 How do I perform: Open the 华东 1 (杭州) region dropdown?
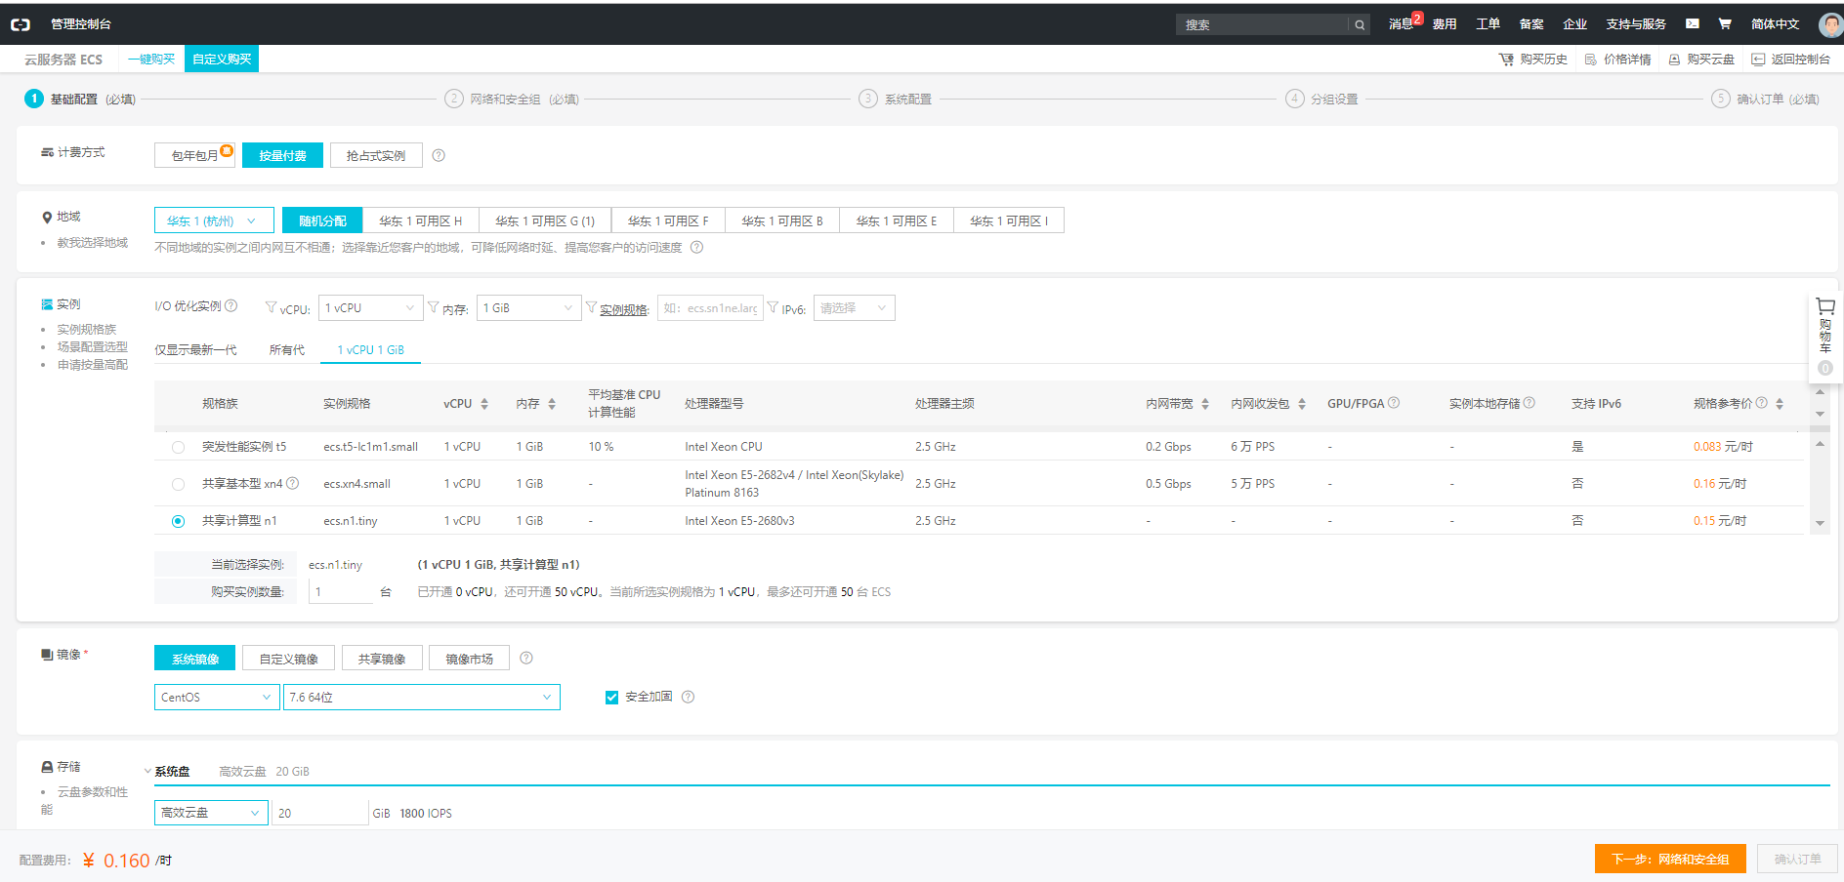(x=214, y=220)
